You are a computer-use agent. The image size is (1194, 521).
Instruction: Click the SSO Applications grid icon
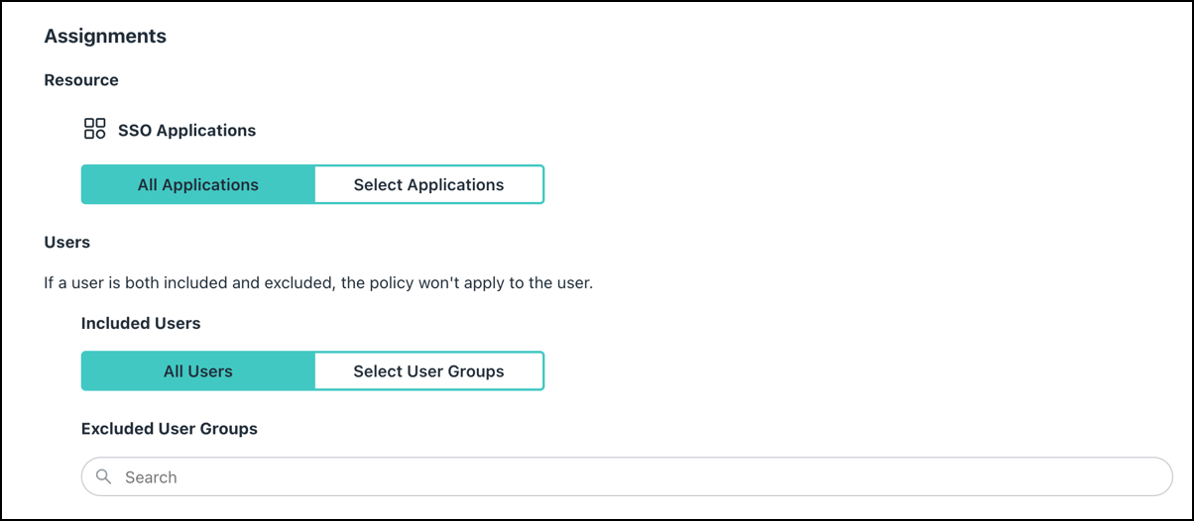pos(95,129)
